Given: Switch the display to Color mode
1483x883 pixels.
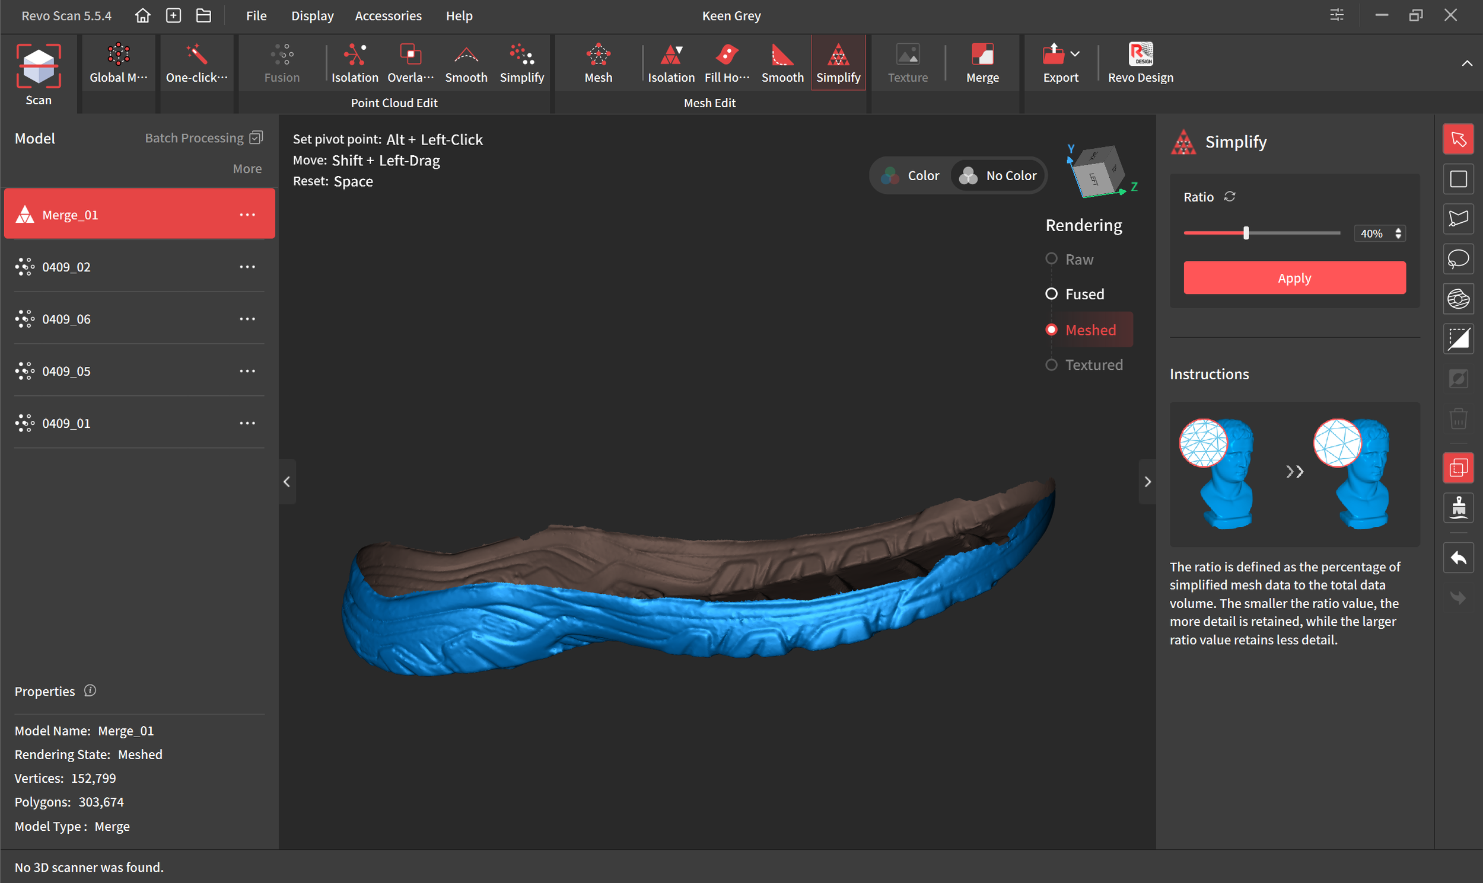Looking at the screenshot, I should point(912,175).
